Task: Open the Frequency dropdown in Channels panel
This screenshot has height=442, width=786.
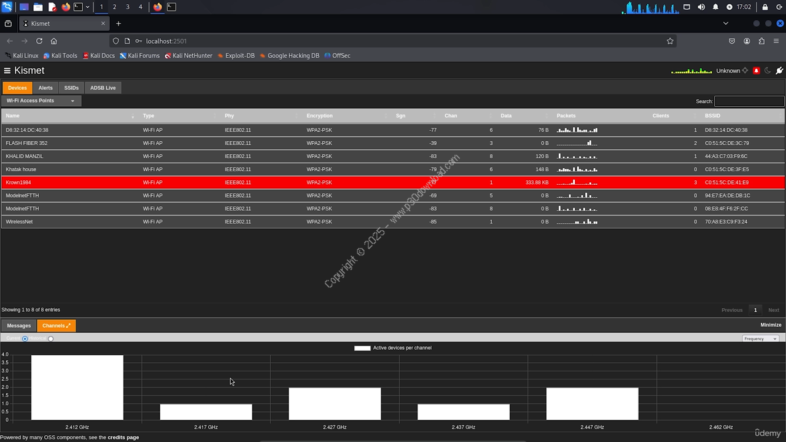Action: (x=760, y=338)
